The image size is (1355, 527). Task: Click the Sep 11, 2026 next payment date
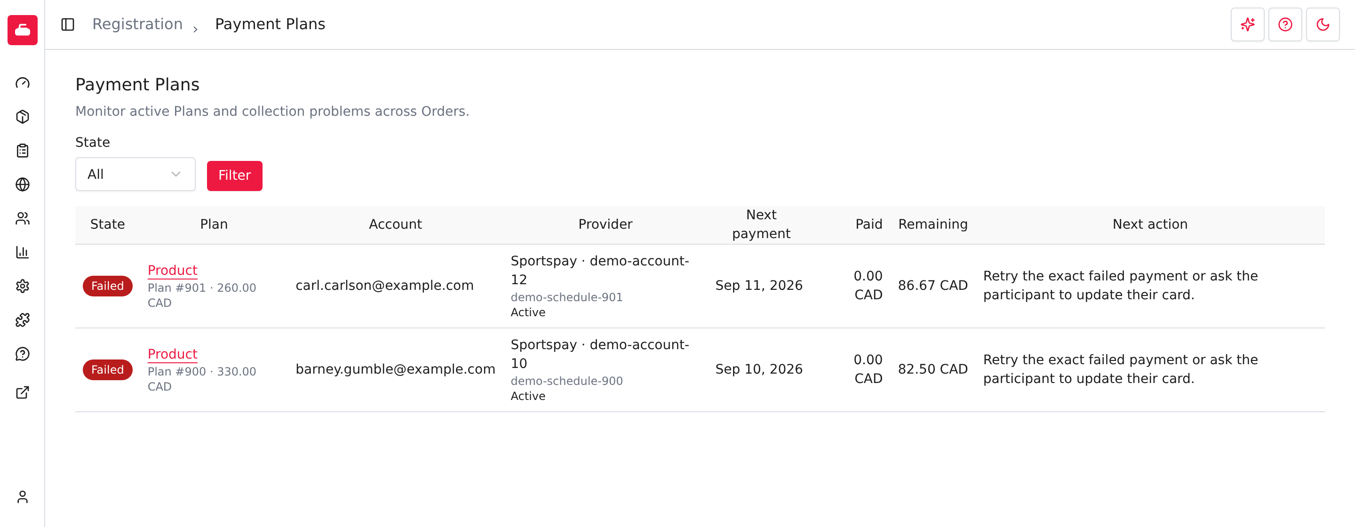[759, 286]
